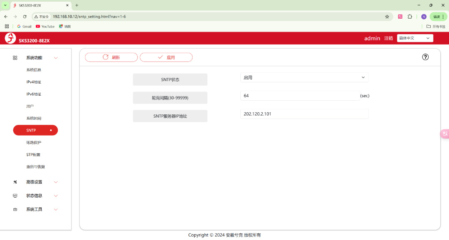Open the SNTP状态 dropdown showing 启用
The image size is (449, 240).
304,77
